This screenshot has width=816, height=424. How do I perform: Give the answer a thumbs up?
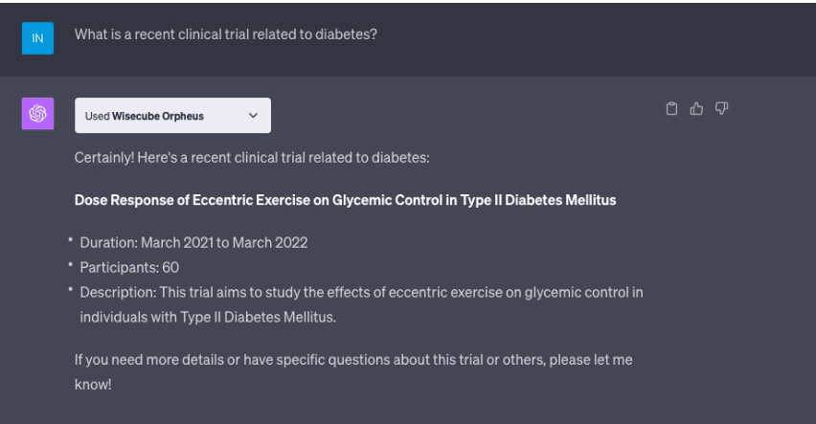[696, 109]
